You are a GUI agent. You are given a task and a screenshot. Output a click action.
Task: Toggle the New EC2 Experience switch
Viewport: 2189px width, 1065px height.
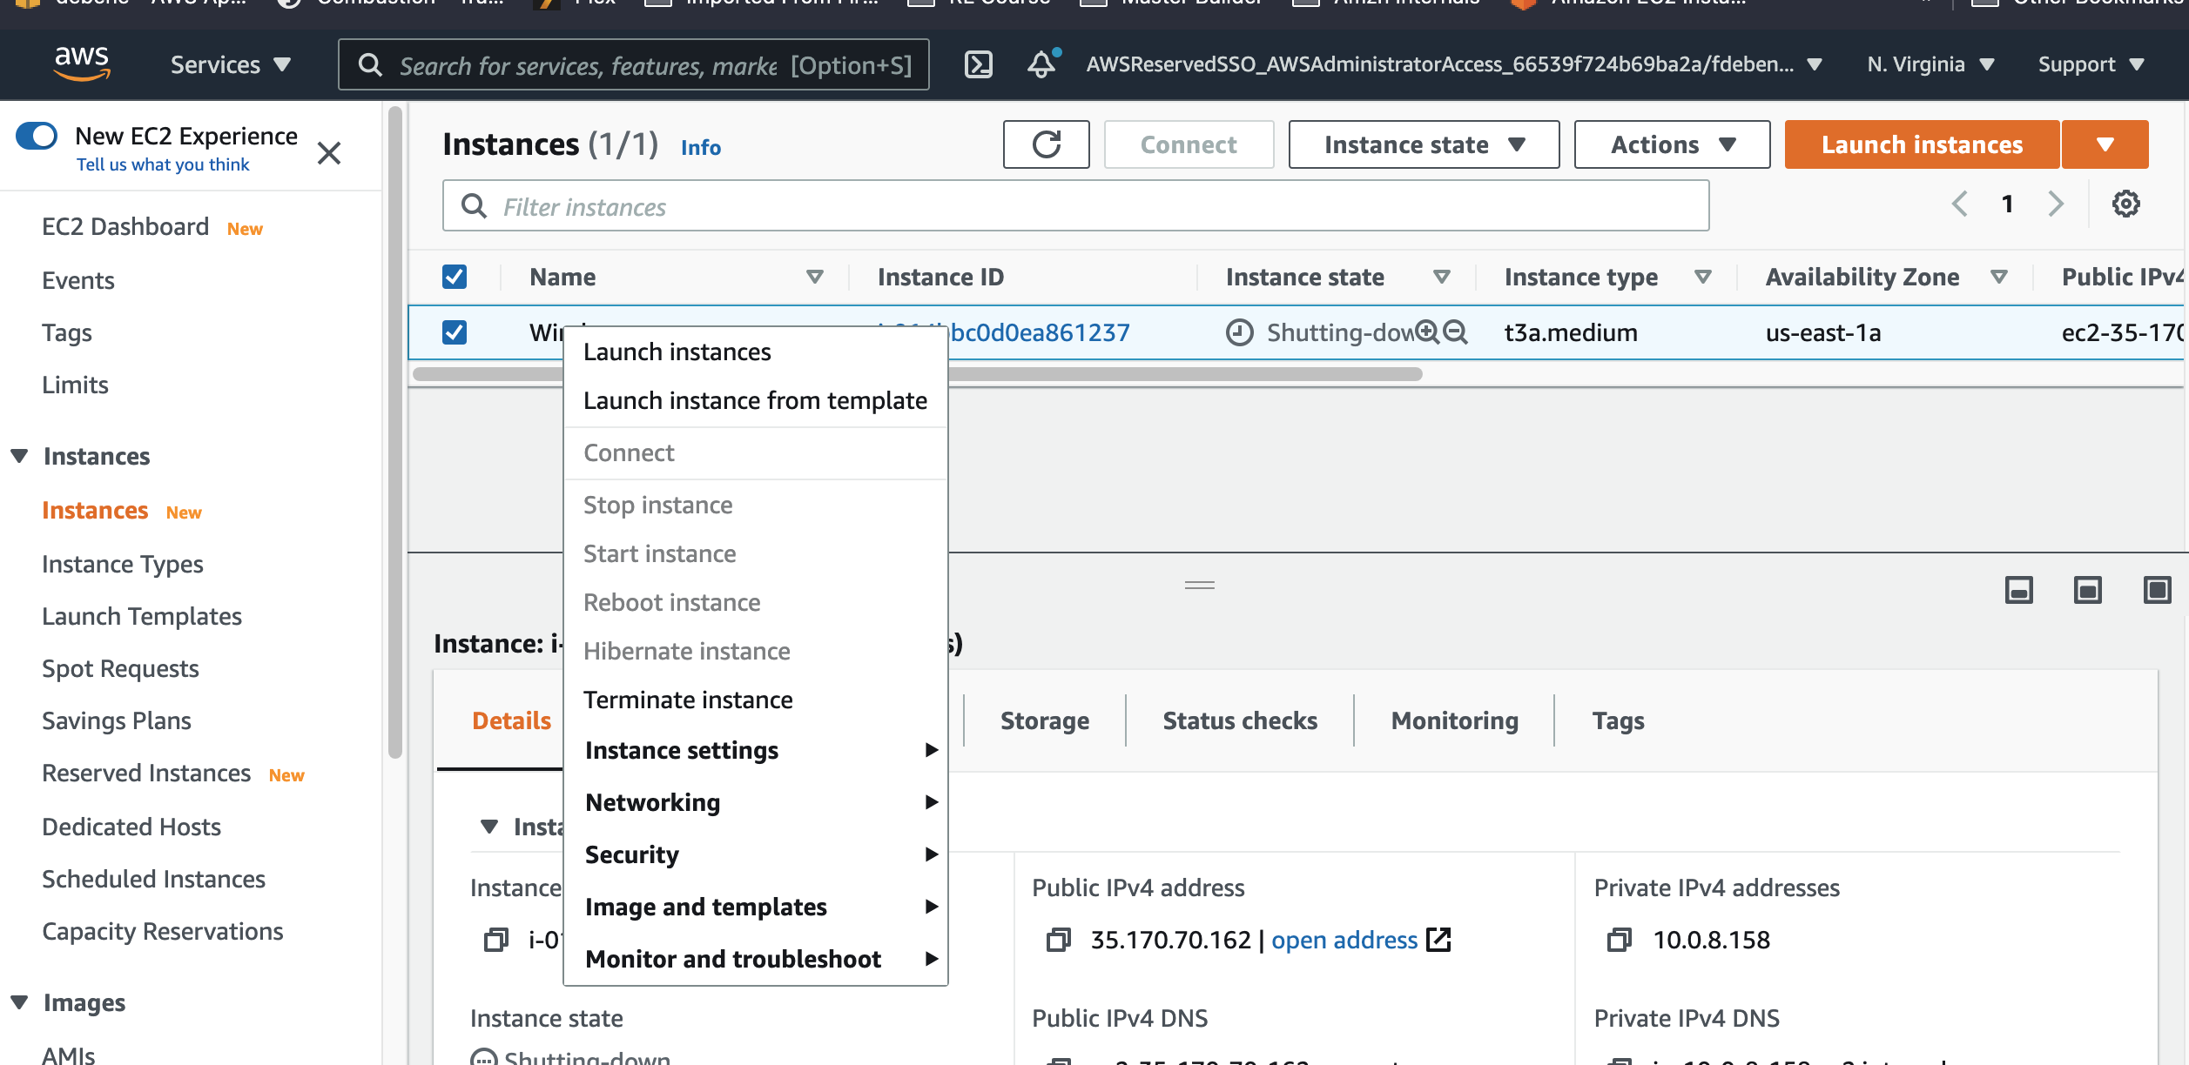click(x=37, y=136)
